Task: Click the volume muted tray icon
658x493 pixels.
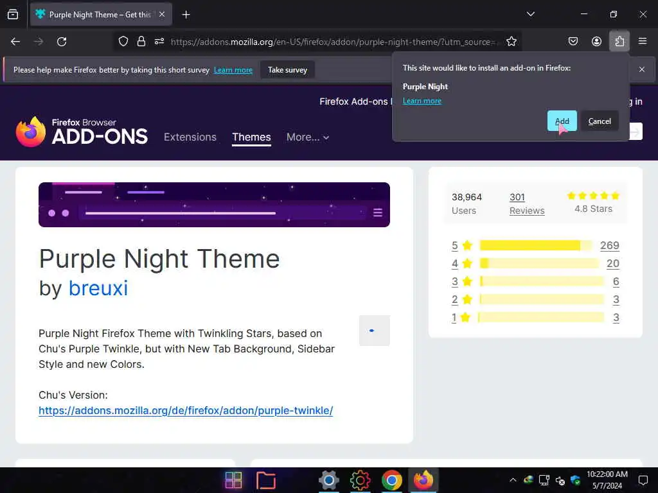Action: pyautogui.click(x=560, y=480)
